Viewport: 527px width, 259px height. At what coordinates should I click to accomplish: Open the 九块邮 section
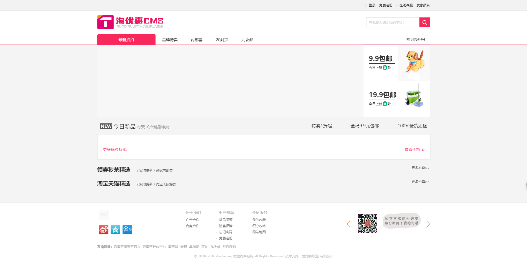(246, 40)
